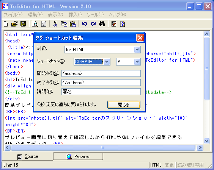
Task: Switch to the Preview tab
Action: click(x=78, y=156)
